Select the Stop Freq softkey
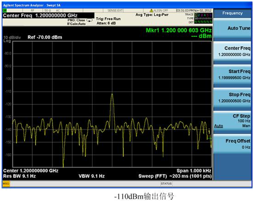Screen dimensions: 253x201 232,97
